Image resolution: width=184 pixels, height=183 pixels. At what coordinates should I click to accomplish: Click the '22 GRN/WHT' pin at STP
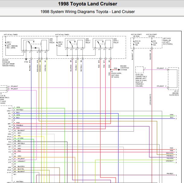(20, 162)
